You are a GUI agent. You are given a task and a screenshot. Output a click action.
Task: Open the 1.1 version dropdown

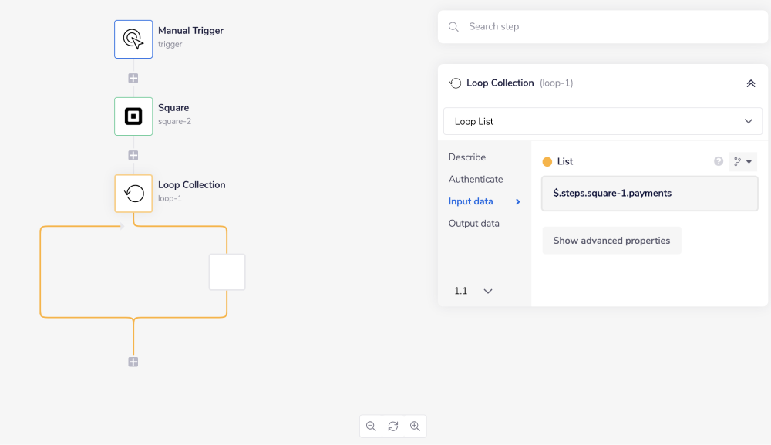[473, 291]
